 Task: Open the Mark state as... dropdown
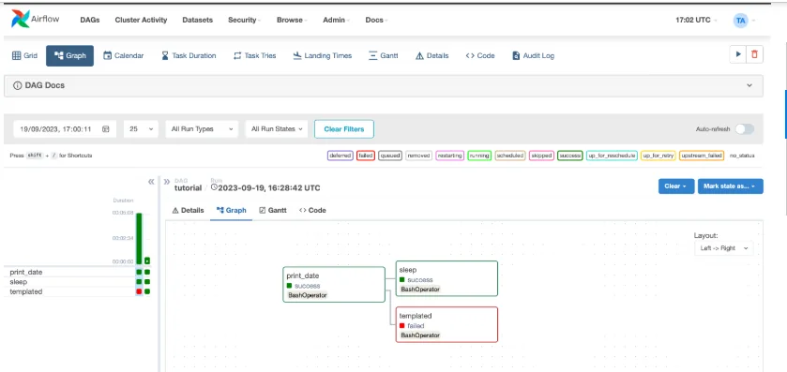click(x=731, y=186)
